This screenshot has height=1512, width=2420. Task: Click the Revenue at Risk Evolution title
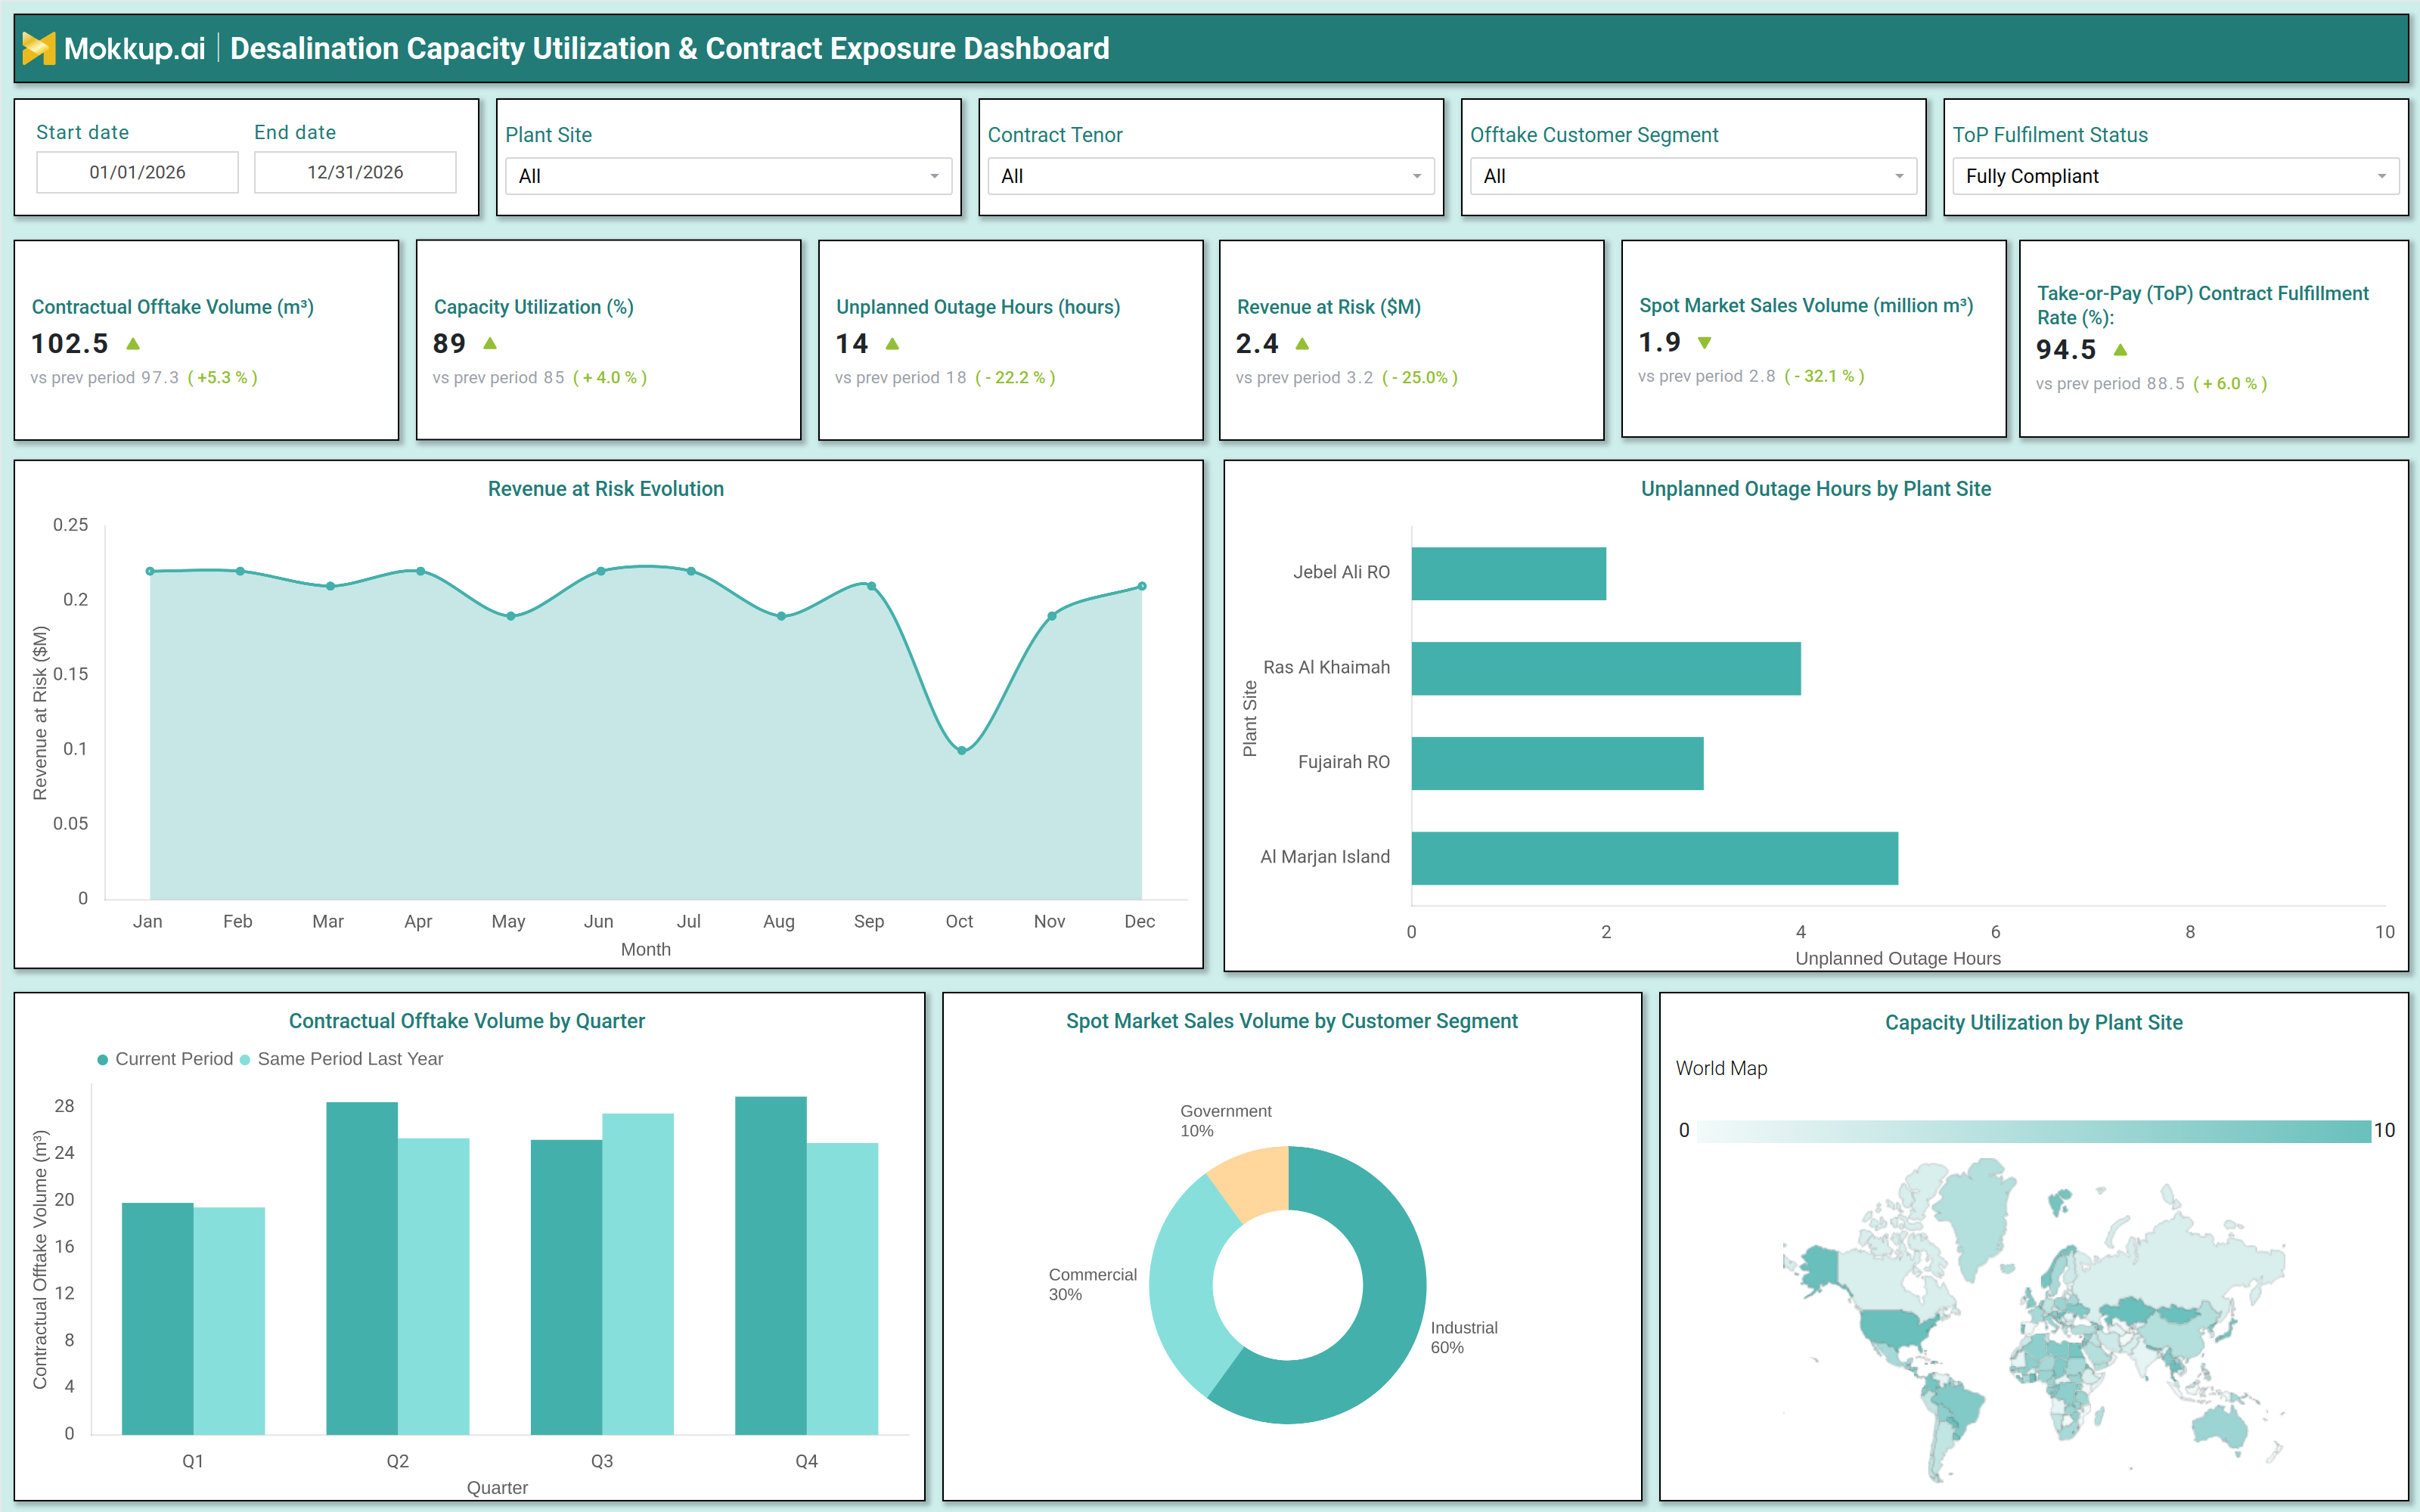click(606, 489)
